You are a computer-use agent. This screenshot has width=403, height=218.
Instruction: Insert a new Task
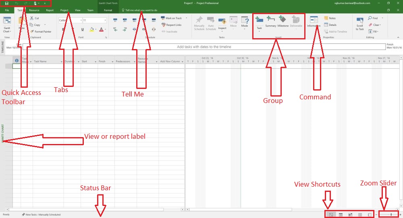[x=259, y=24]
